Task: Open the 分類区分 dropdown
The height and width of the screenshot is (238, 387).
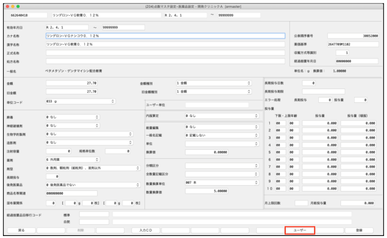Action: 221,166
